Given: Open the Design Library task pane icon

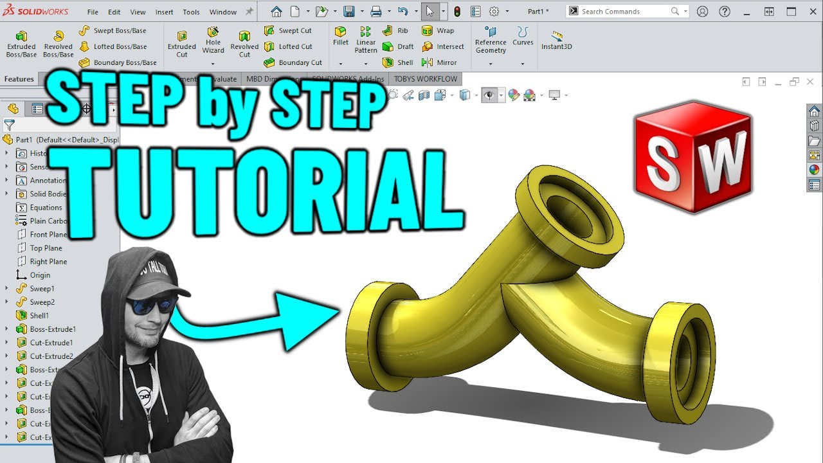Looking at the screenshot, I should (814, 126).
